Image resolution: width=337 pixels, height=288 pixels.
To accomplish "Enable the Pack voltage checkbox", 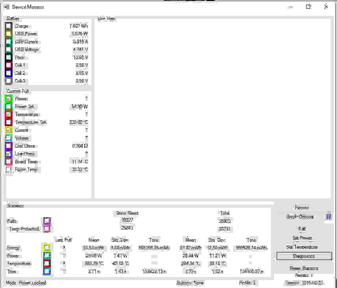I will 9,57.
